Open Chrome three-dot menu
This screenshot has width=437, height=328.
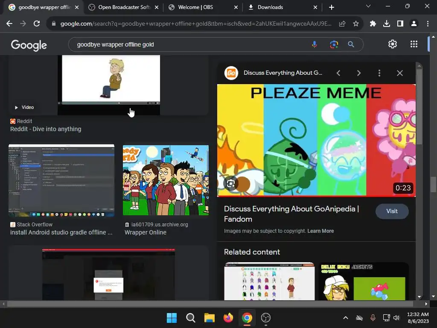click(428, 24)
